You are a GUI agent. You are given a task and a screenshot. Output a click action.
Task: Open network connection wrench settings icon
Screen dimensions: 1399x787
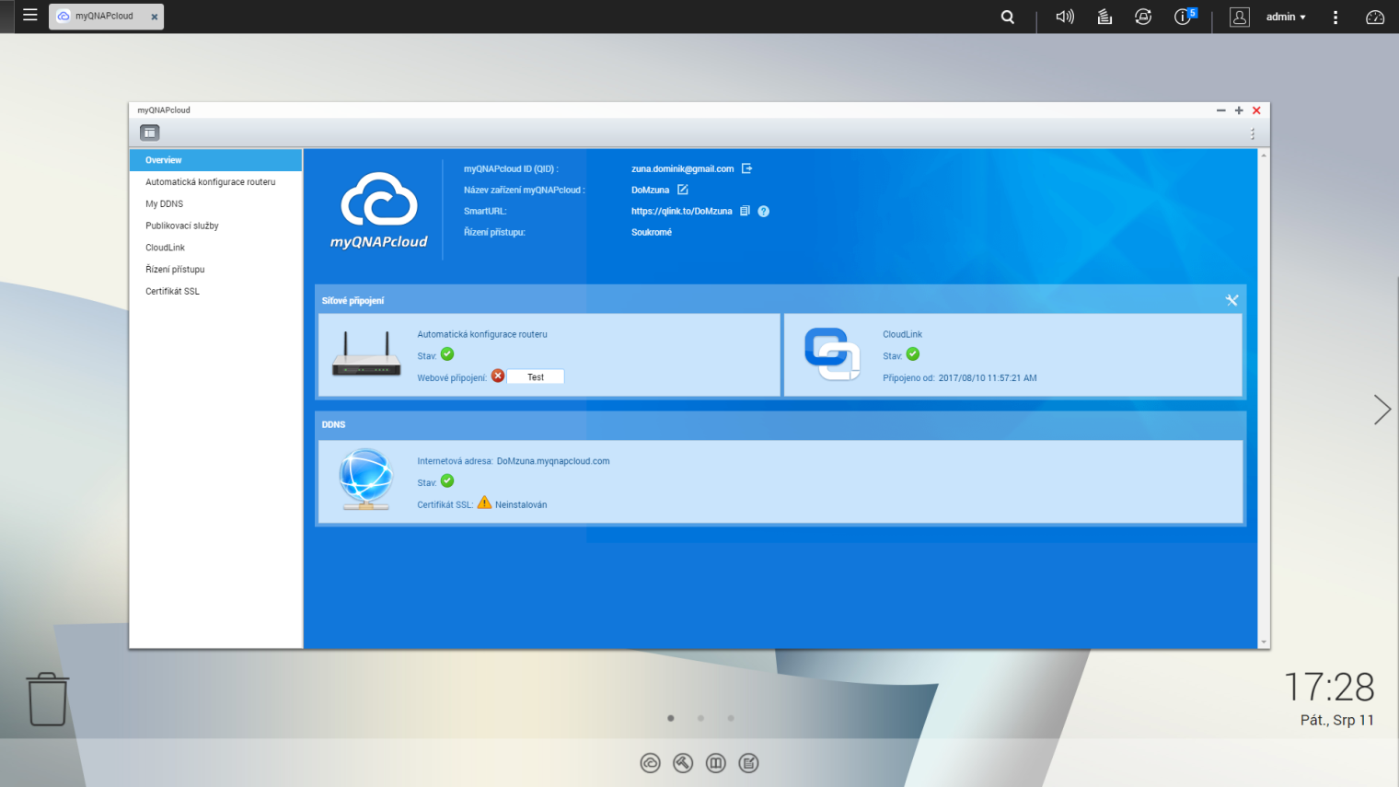[1231, 300]
